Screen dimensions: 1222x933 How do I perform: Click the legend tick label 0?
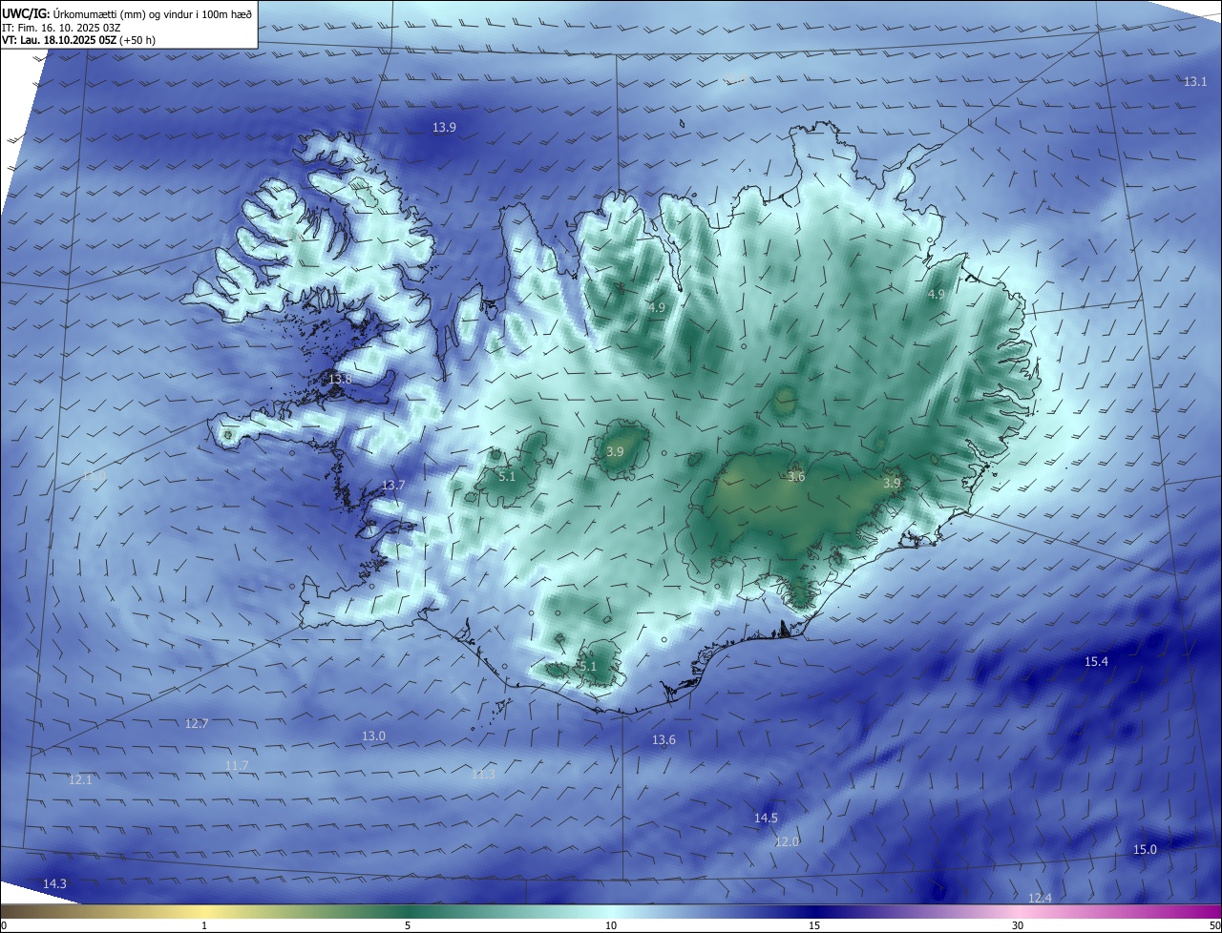[4, 925]
